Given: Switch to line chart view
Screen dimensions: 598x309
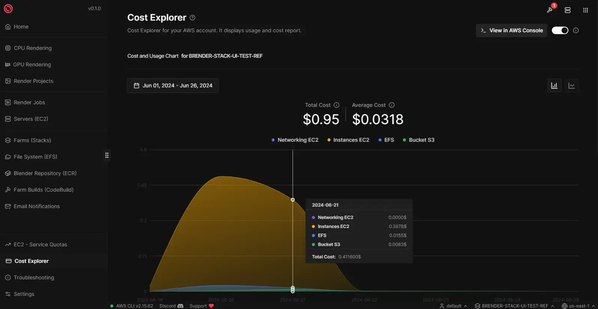Looking at the screenshot, I should tap(572, 85).
